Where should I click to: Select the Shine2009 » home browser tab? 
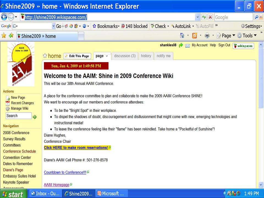pyautogui.click(x=47, y=36)
